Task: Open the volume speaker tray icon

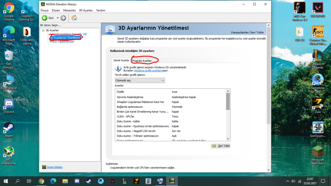Action: pos(293,181)
